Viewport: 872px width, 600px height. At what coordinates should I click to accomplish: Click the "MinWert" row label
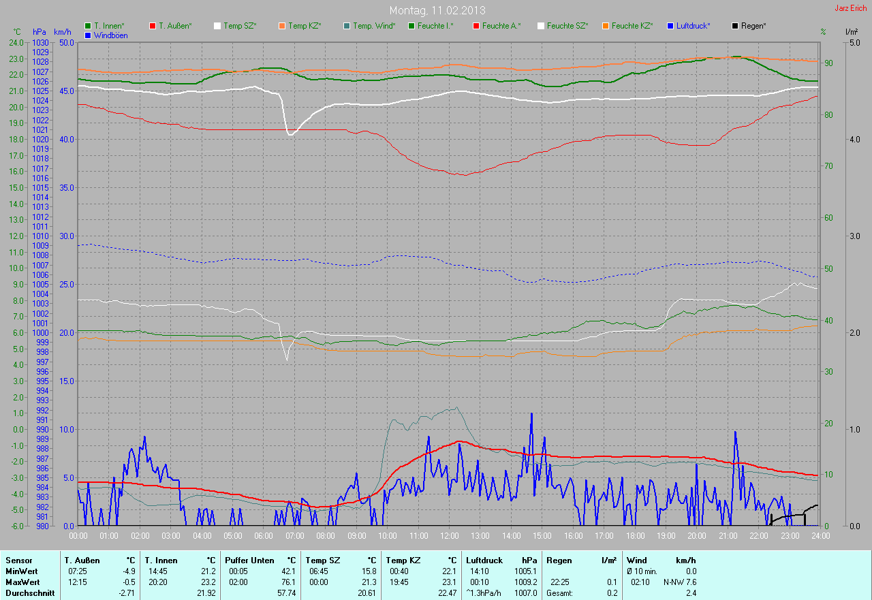pyautogui.click(x=22, y=571)
